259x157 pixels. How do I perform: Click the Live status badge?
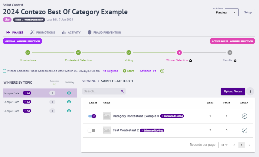pyautogui.click(x=7, y=20)
